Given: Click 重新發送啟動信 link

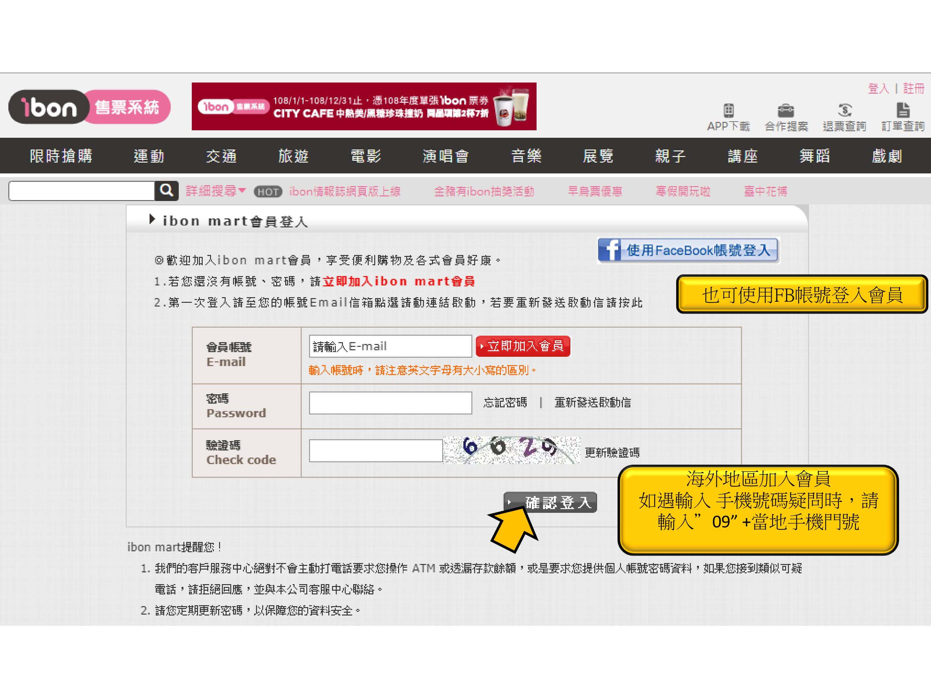Looking at the screenshot, I should pyautogui.click(x=593, y=403).
